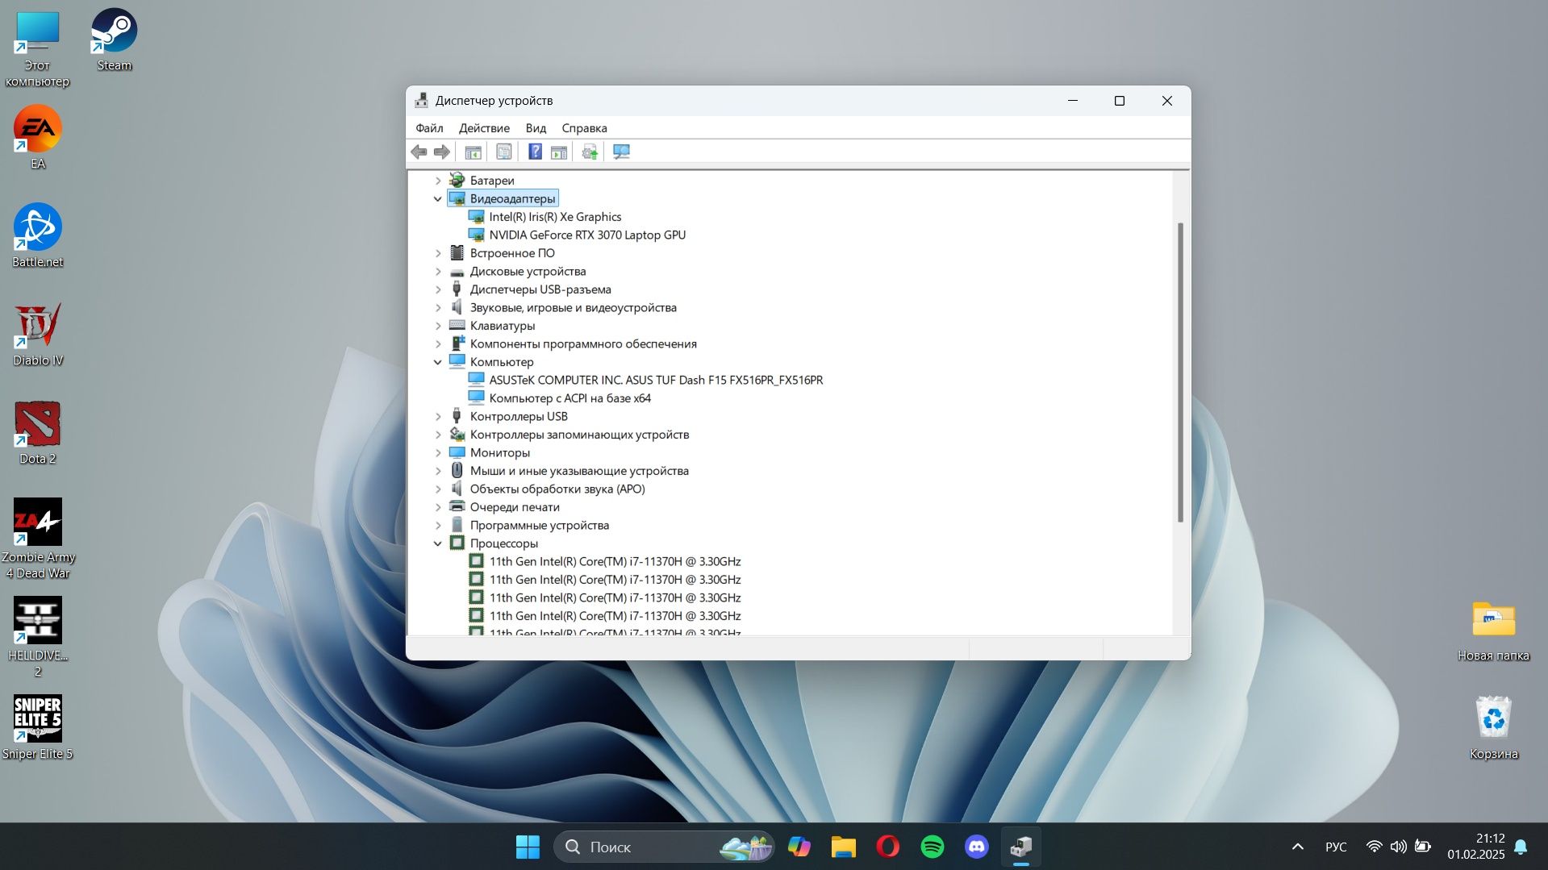Select Мыши и иные указывающие устройства
This screenshot has width=1548, height=870.
pos(579,471)
